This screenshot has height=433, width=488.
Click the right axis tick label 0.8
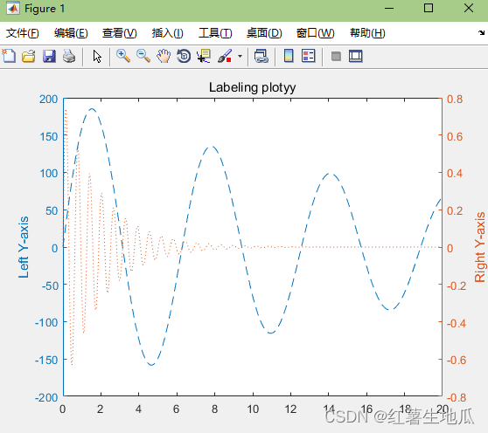455,100
